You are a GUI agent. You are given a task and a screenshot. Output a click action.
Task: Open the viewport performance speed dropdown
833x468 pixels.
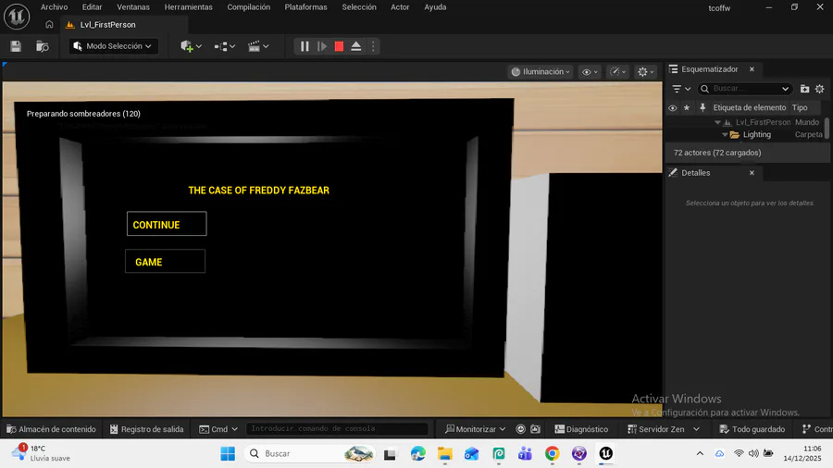(x=618, y=71)
